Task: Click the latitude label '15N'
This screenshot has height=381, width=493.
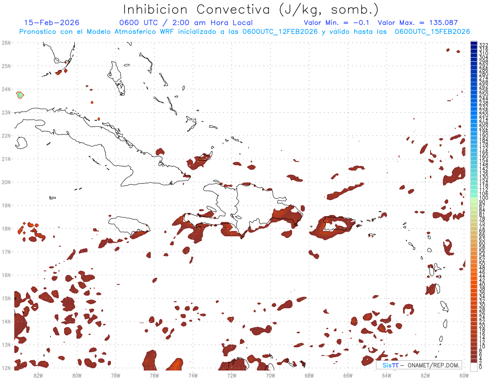Action: click(6, 298)
